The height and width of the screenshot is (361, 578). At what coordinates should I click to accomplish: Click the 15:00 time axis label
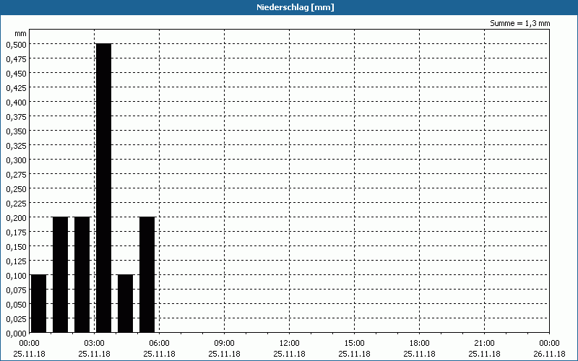354,344
